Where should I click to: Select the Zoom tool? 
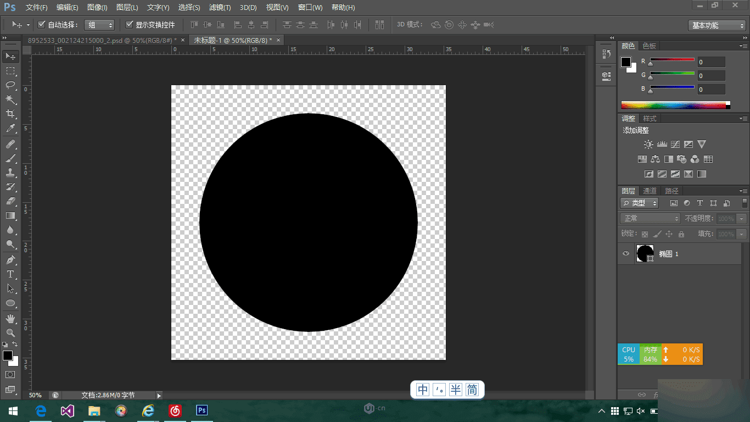click(10, 333)
